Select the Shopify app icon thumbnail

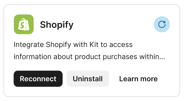(x=24, y=24)
